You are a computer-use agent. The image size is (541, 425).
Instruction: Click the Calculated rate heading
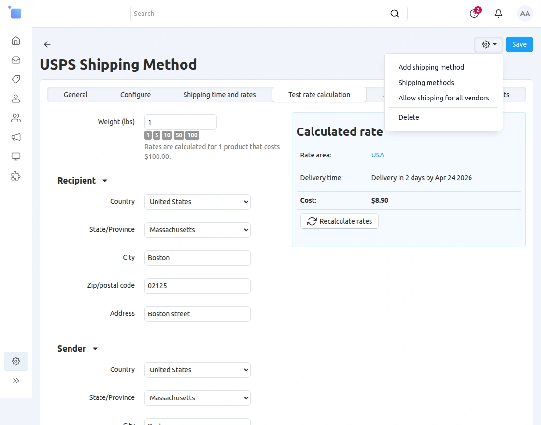tap(340, 131)
